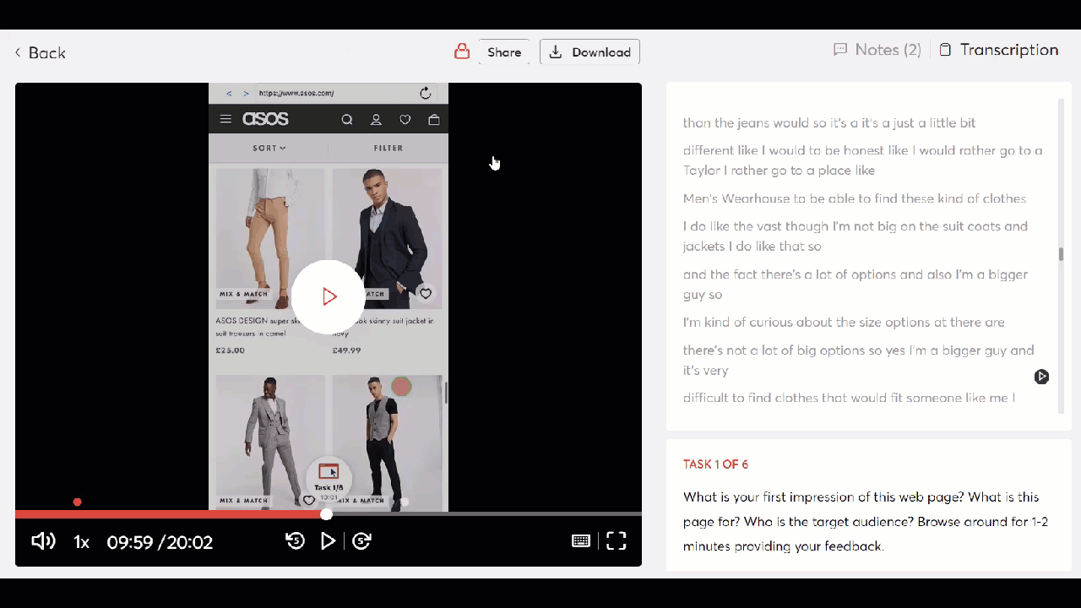Rewind the video 5 seconds
This screenshot has width=1081, height=608.
click(x=295, y=541)
